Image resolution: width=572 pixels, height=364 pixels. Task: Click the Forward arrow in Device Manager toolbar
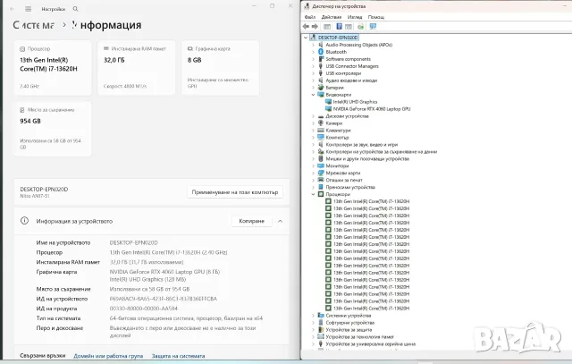tap(315, 26)
